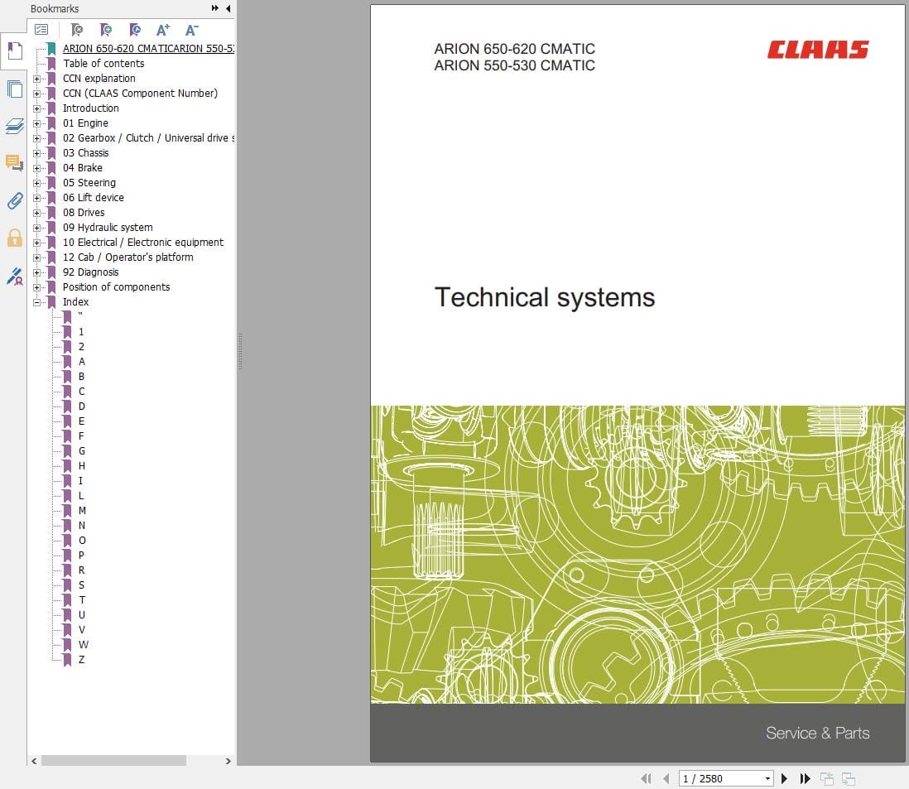
Task: Open index letter A bookmark
Action: coord(82,362)
